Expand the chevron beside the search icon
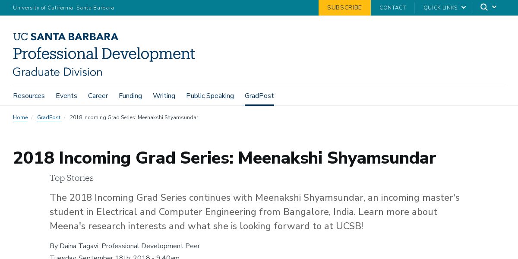 494,7
